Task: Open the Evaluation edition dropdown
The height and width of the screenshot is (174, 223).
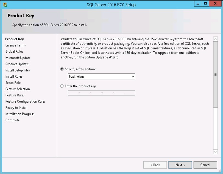Action: pos(101,77)
